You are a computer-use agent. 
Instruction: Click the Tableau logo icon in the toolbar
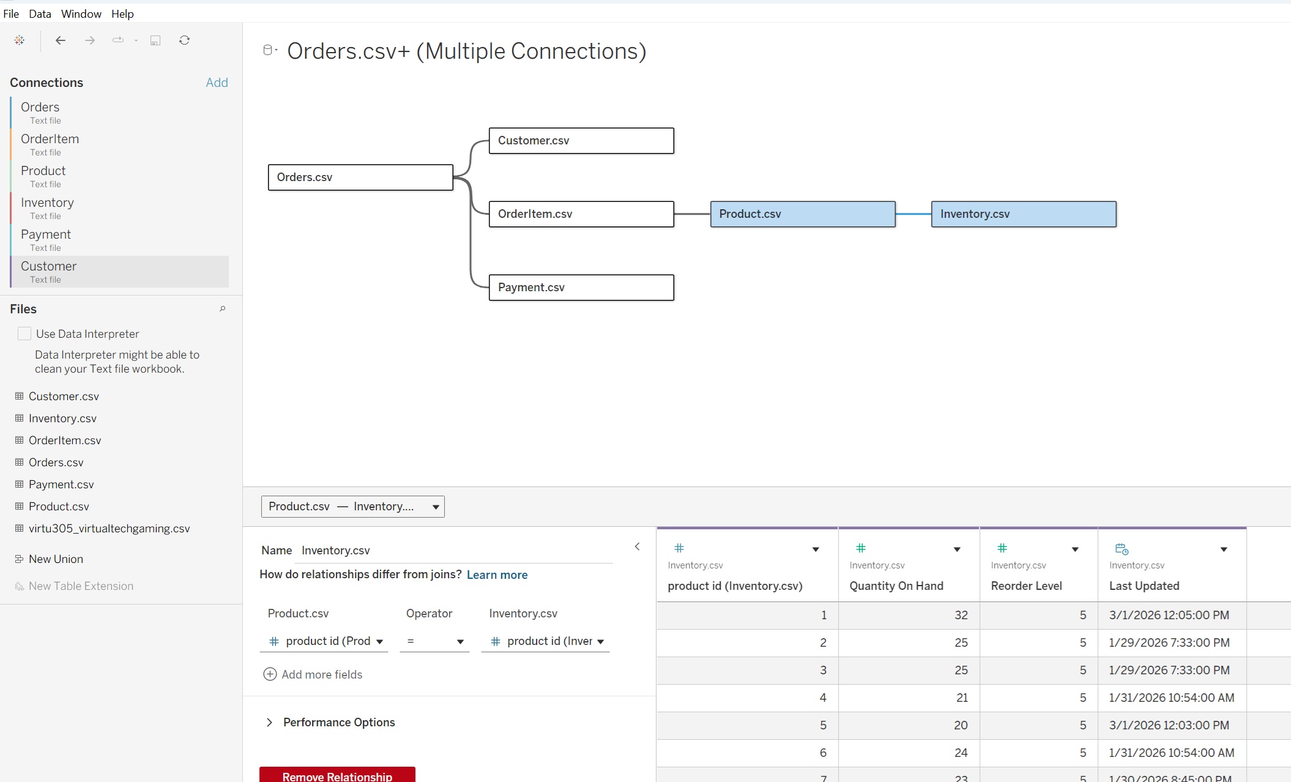pos(19,40)
